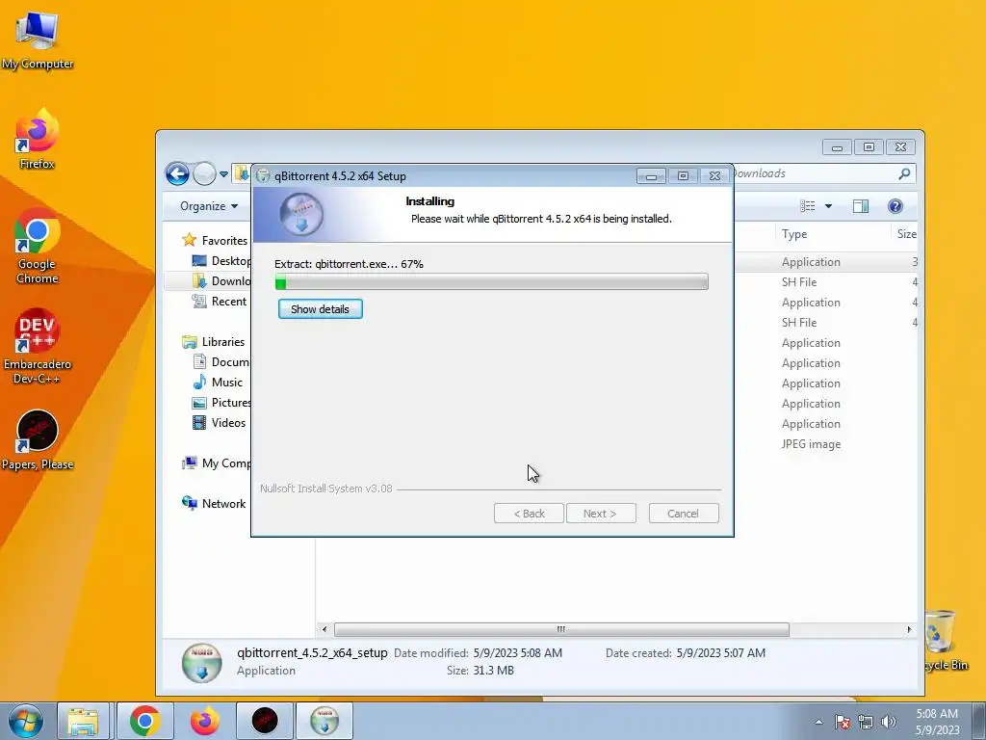Click the Show desktop button
Screen dimensions: 986x740
coord(979,721)
